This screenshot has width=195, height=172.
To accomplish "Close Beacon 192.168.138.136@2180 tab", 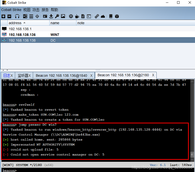I will point(153,75).
